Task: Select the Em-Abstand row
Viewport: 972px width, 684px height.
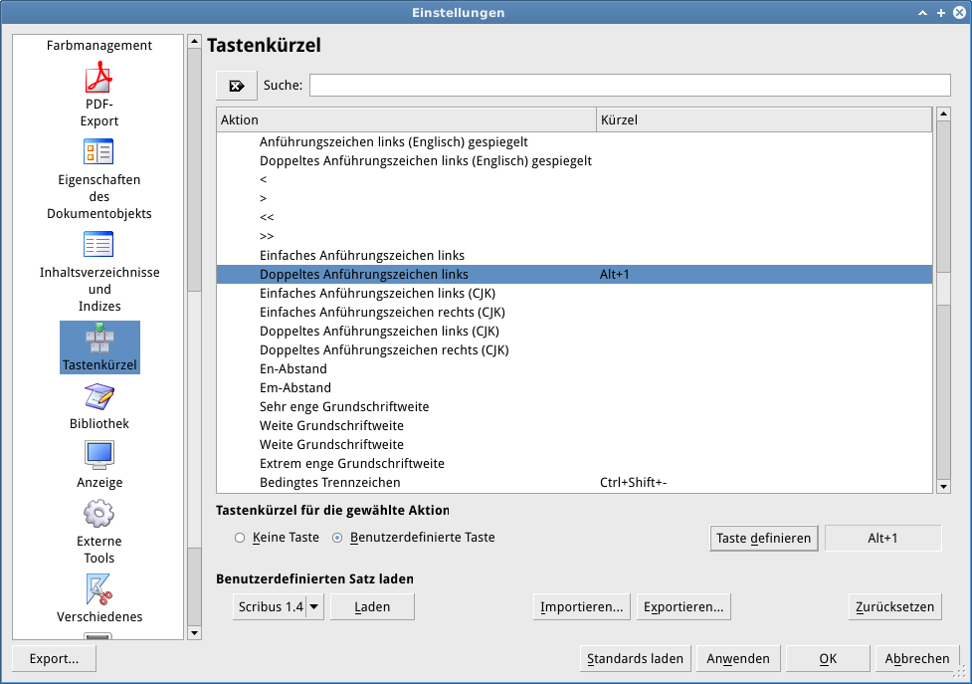Action: pyautogui.click(x=574, y=387)
